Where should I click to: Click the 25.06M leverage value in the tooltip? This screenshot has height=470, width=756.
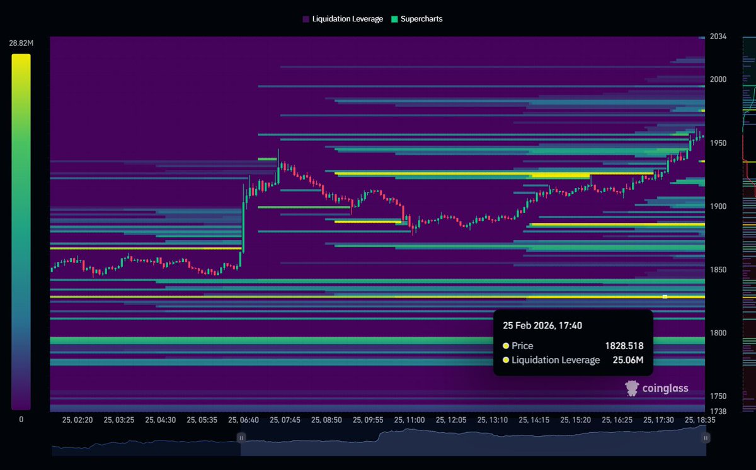point(629,360)
